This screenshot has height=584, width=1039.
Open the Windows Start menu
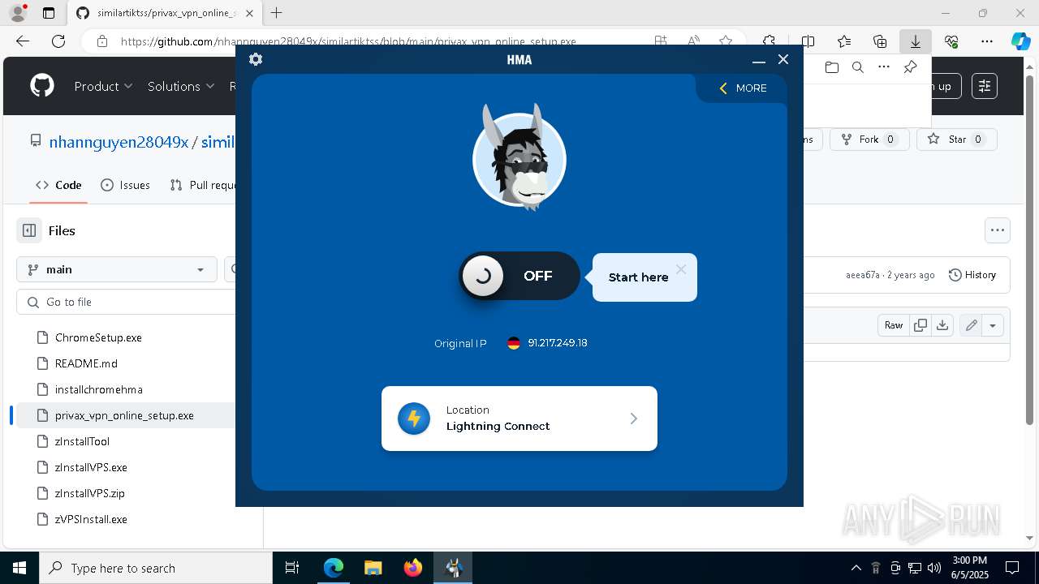point(19,568)
